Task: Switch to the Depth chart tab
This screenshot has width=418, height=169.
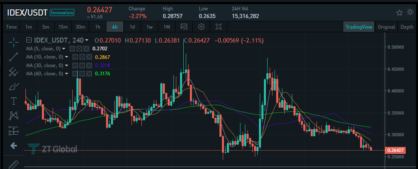Action: [x=407, y=27]
